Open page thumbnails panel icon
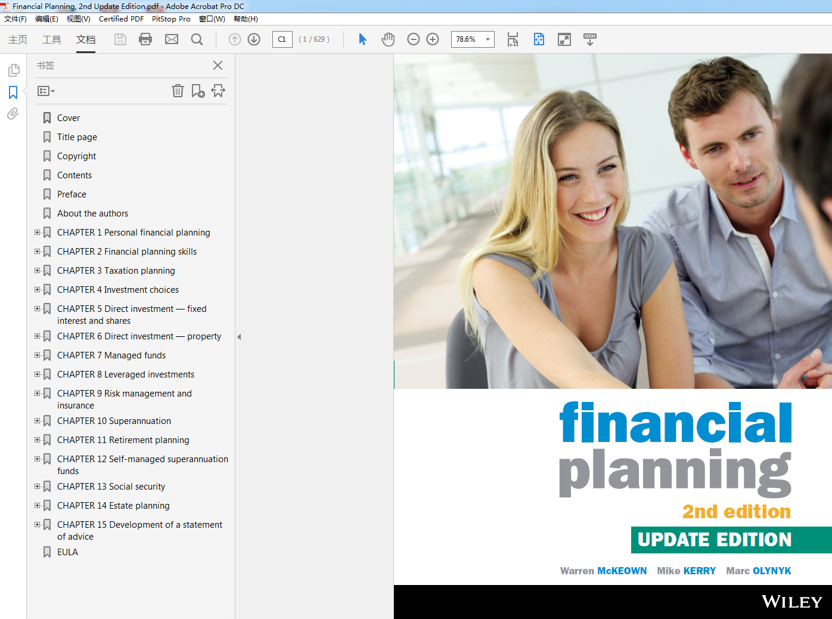This screenshot has width=832, height=619. click(13, 70)
